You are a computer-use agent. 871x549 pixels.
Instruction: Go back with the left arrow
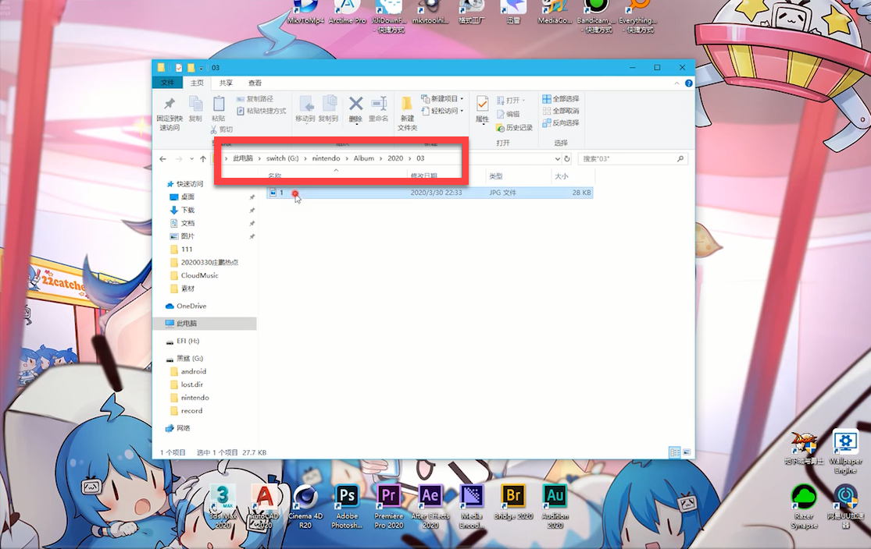[162, 158]
